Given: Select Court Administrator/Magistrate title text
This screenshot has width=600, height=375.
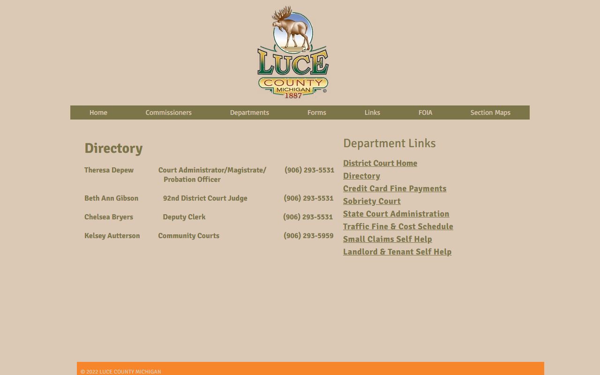Looking at the screenshot, I should tap(212, 170).
